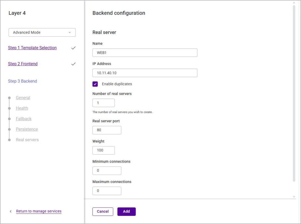
Task: Open the Health backend section
Action: (x=22, y=108)
